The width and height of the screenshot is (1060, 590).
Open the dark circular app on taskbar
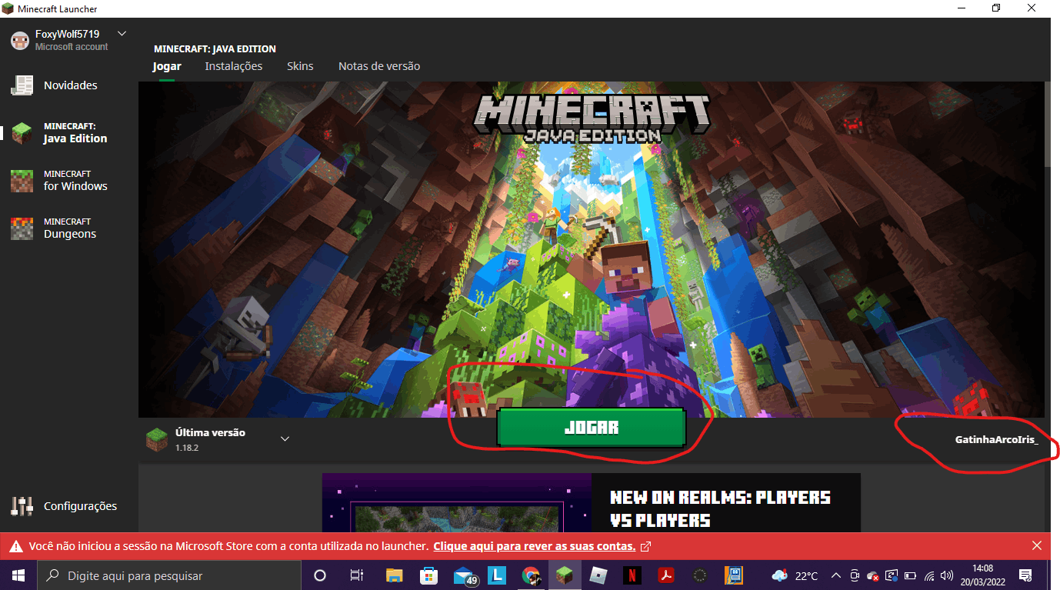pyautogui.click(x=700, y=575)
